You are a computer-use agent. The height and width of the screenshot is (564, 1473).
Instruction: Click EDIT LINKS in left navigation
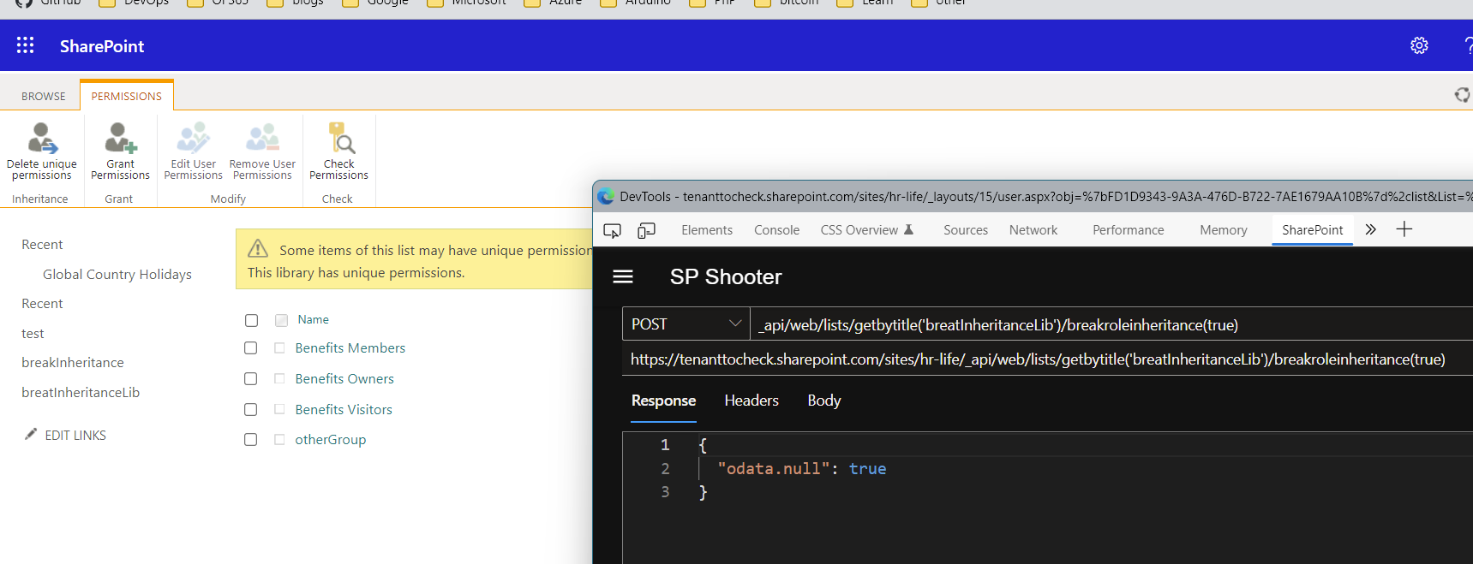coord(75,436)
